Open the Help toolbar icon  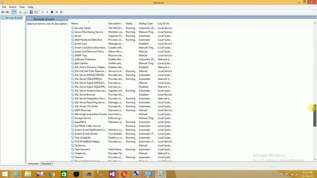[31, 12]
